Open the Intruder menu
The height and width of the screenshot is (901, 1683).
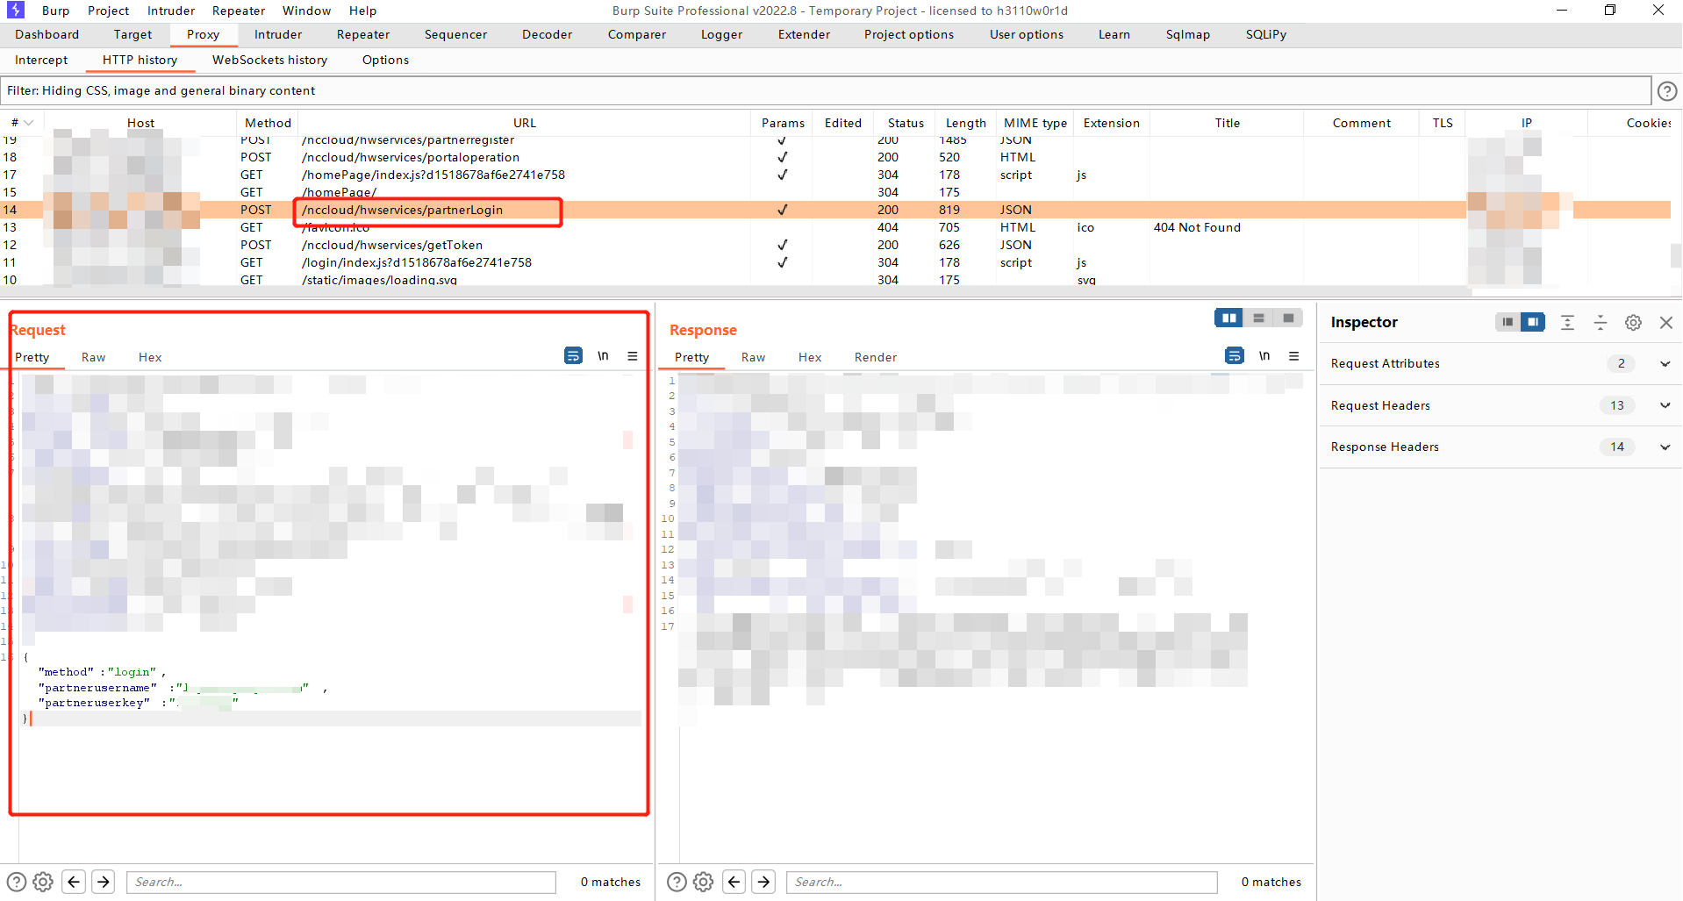(x=171, y=11)
